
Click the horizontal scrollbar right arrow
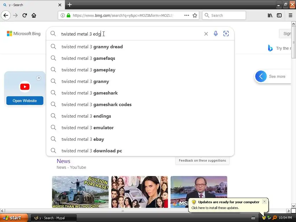(288, 211)
